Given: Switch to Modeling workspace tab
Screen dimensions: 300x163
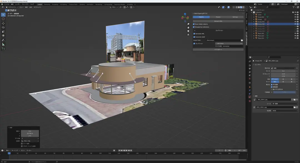Looking at the screenshot, I should click(x=47, y=4).
